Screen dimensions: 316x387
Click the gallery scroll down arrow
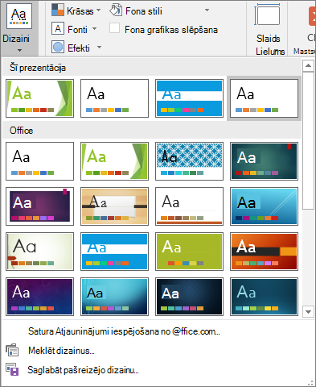point(308,312)
